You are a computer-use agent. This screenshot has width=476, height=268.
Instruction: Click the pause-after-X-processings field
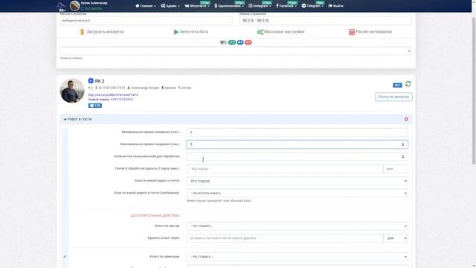285,169
